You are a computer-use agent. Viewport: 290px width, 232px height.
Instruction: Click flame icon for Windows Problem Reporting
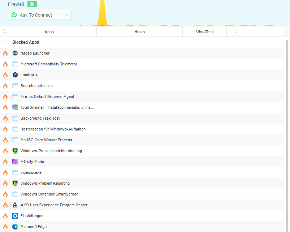5,183
